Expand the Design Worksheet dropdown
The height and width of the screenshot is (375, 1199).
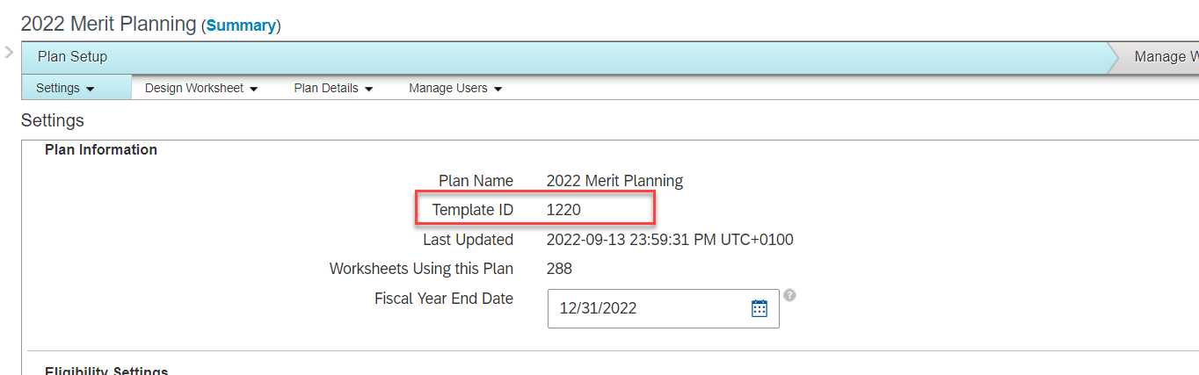pyautogui.click(x=201, y=88)
